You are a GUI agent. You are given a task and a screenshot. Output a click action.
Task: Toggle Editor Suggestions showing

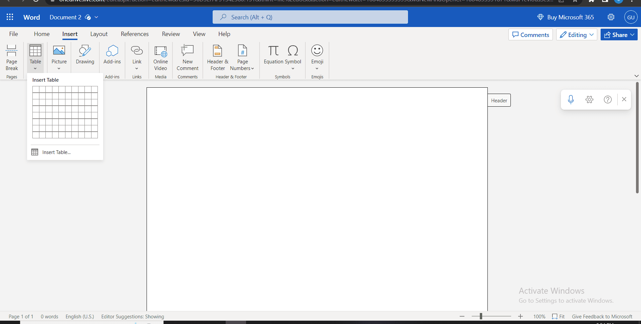(x=133, y=316)
